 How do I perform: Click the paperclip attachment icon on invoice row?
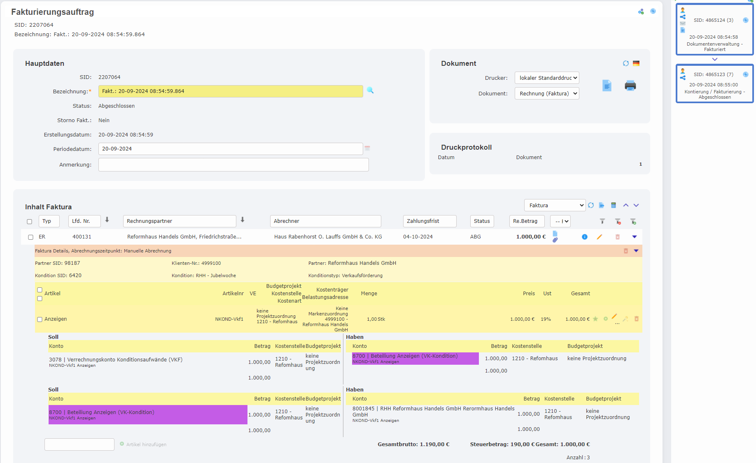(x=555, y=240)
